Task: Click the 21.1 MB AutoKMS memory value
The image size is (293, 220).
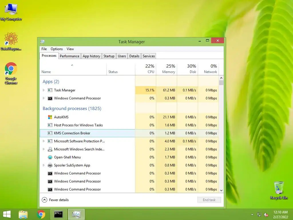Action: coord(169,117)
